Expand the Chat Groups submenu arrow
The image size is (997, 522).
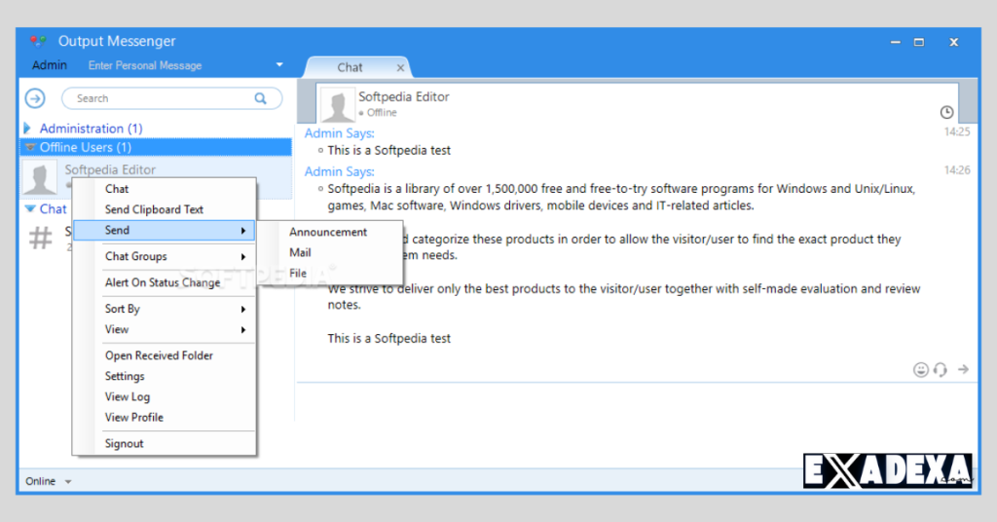pyautogui.click(x=243, y=257)
